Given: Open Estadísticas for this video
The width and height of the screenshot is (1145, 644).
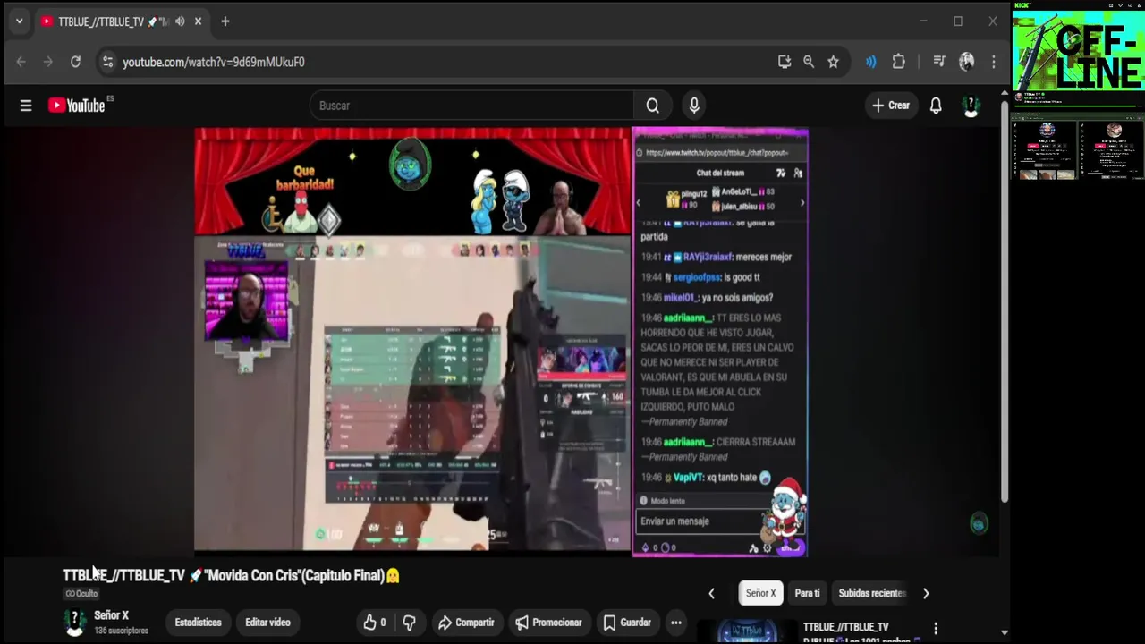Looking at the screenshot, I should (x=198, y=623).
